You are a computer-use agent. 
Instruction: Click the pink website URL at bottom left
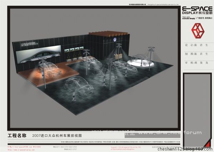tap(21, 150)
